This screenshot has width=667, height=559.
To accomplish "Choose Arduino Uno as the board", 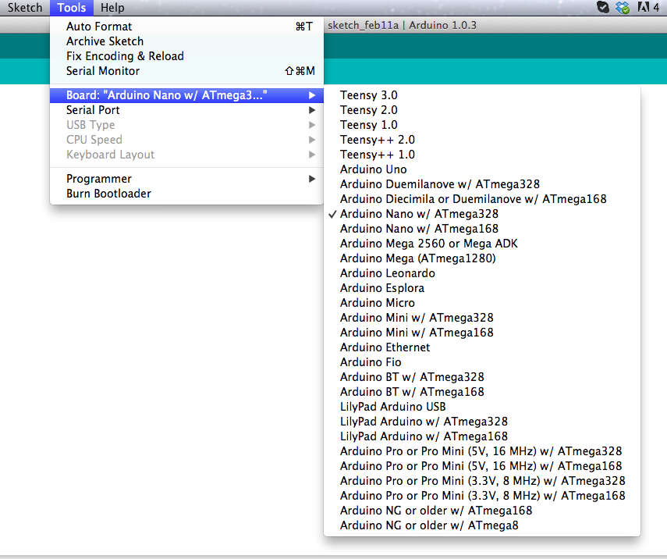I will tap(373, 169).
